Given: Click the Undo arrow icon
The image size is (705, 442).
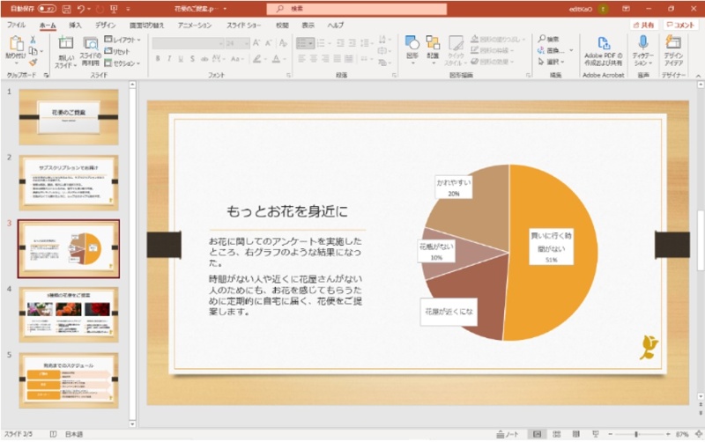Looking at the screenshot, I should tap(81, 9).
